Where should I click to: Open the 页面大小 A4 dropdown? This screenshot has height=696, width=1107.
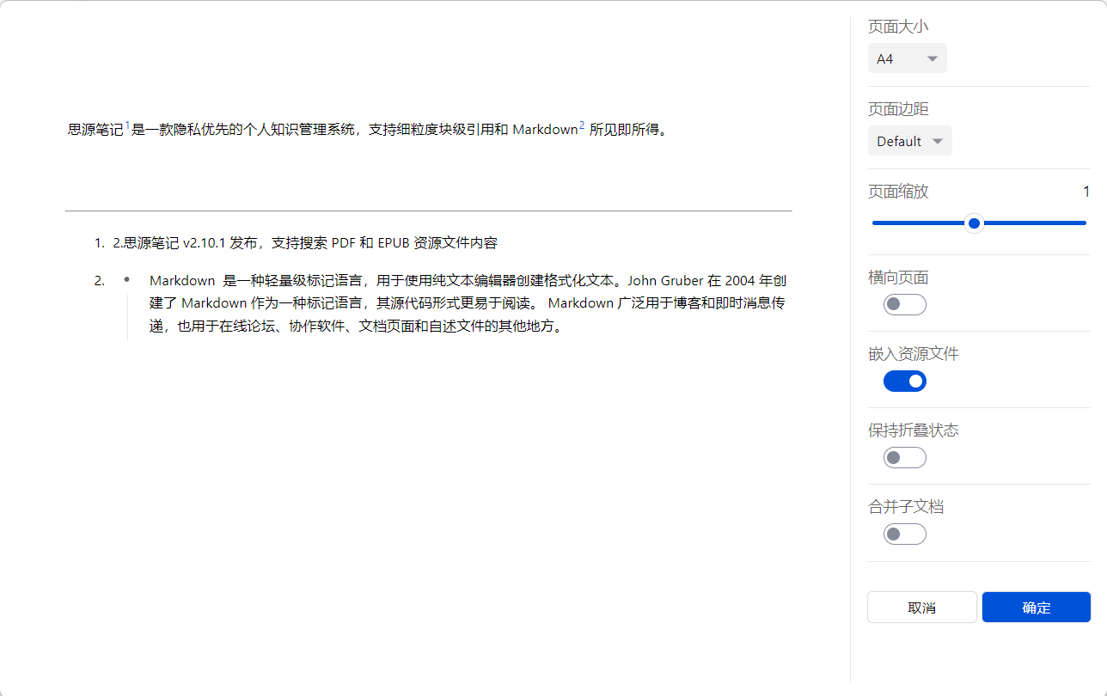pos(907,58)
